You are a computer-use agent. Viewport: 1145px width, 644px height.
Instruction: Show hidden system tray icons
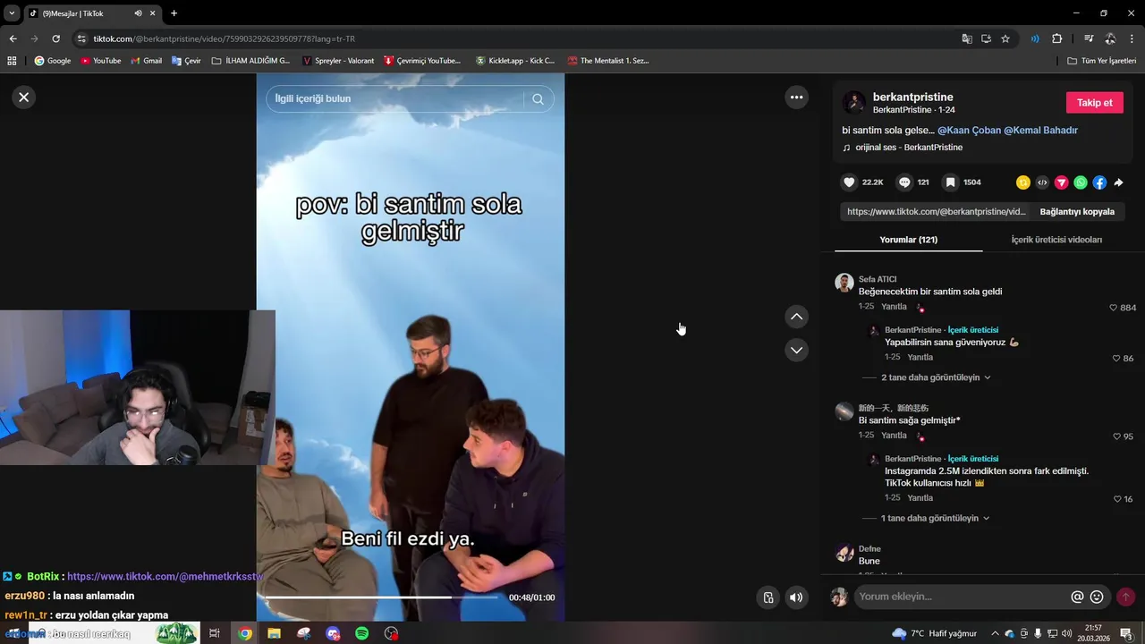(x=995, y=633)
